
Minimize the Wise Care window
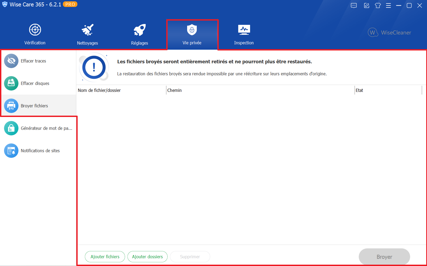[x=399, y=6]
